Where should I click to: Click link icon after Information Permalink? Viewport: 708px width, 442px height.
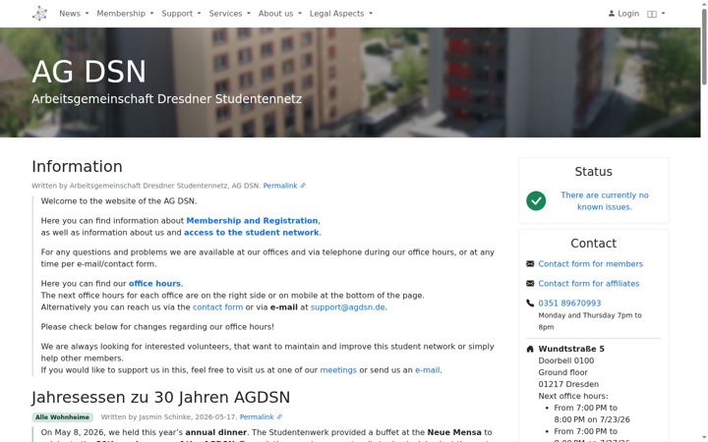click(x=303, y=186)
